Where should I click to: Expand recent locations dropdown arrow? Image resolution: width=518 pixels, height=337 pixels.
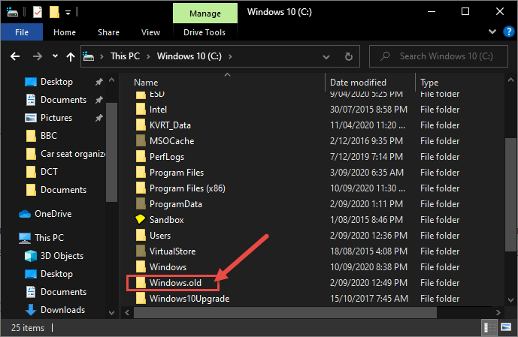tap(55, 56)
